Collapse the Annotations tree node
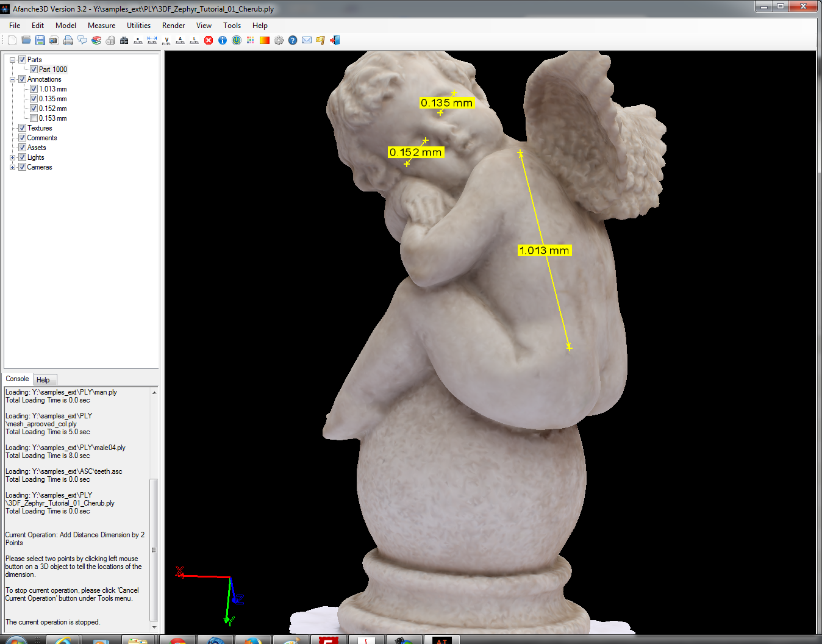The image size is (822, 644). click(13, 79)
